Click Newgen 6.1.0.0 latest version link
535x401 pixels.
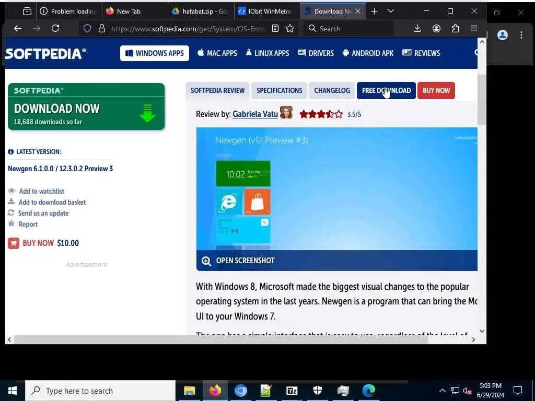tap(61, 169)
